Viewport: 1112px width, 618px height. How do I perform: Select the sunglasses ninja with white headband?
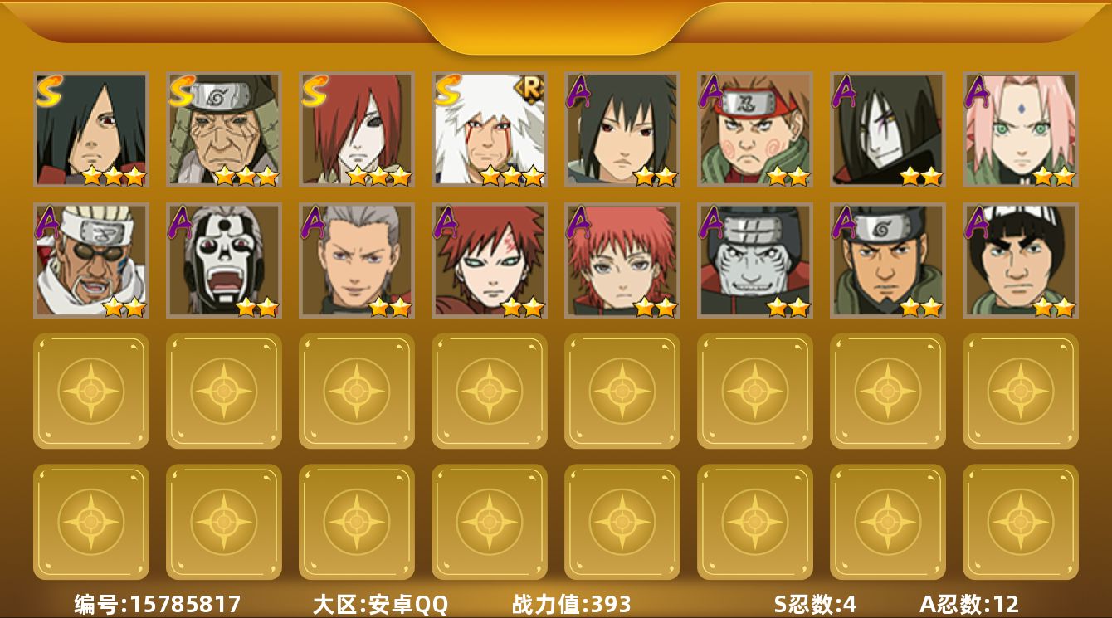coord(90,260)
